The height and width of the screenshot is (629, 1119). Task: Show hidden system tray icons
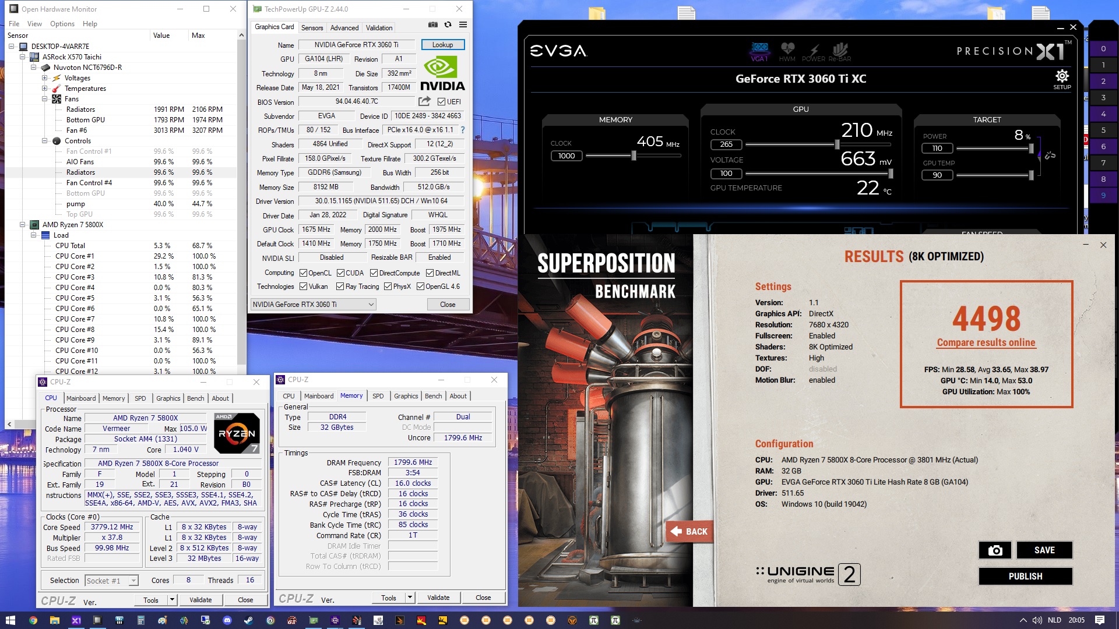[x=1023, y=620]
